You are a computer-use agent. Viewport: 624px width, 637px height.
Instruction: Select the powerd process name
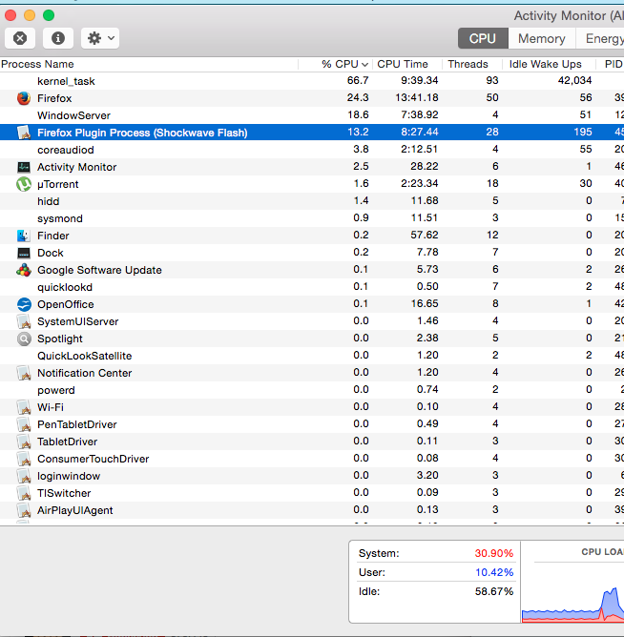56,390
